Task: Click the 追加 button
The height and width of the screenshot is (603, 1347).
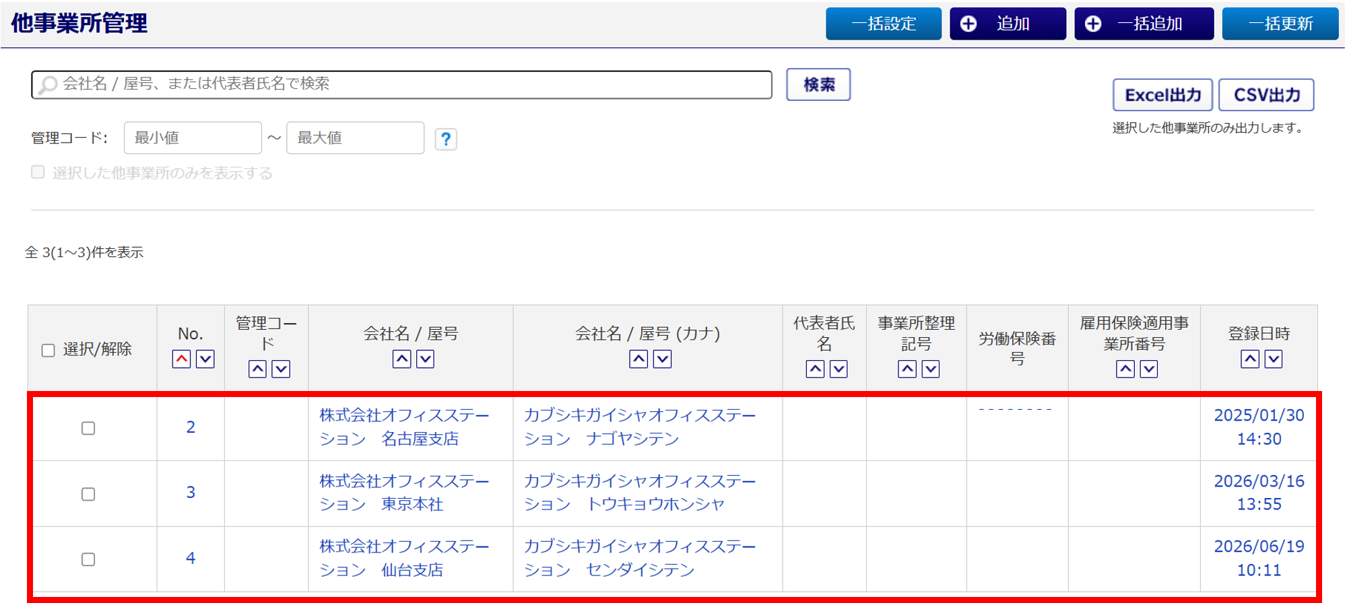Action: 1008,24
